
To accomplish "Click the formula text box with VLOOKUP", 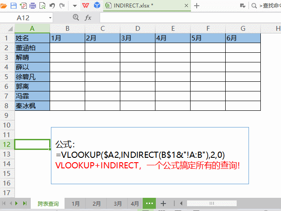I will (150, 156).
